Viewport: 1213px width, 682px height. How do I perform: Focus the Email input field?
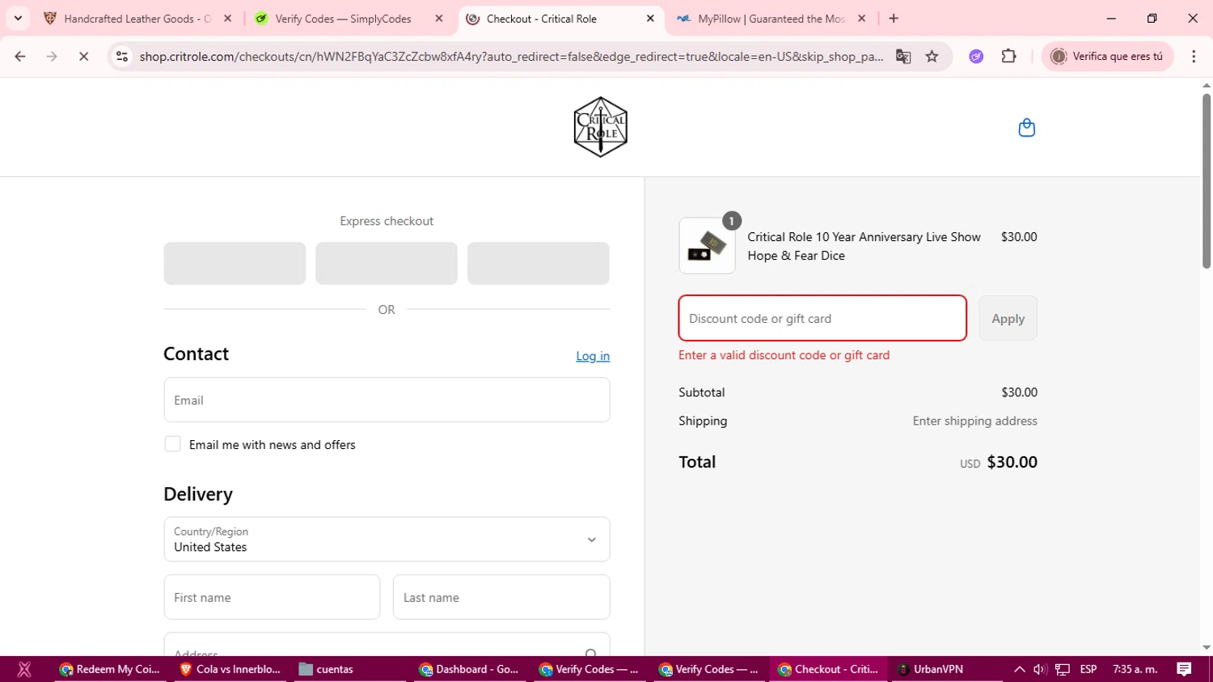tap(387, 400)
